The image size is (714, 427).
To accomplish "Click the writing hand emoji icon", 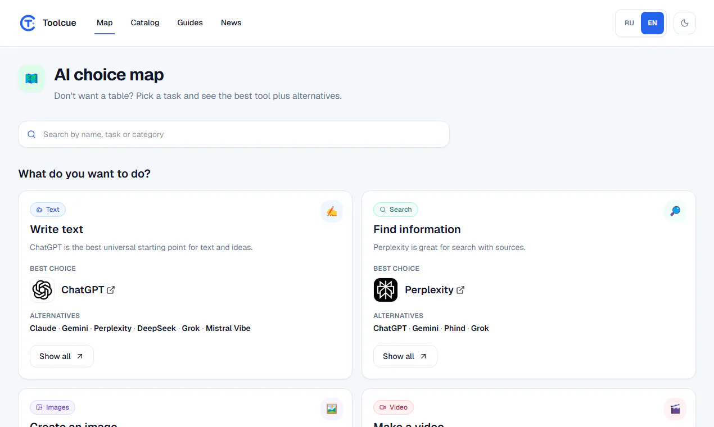I will [x=332, y=211].
